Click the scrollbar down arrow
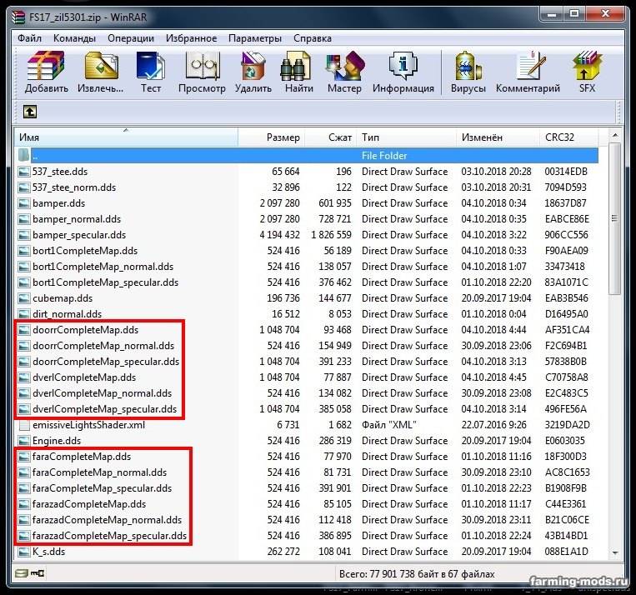Image resolution: width=636 pixels, height=595 pixels. coord(615,552)
